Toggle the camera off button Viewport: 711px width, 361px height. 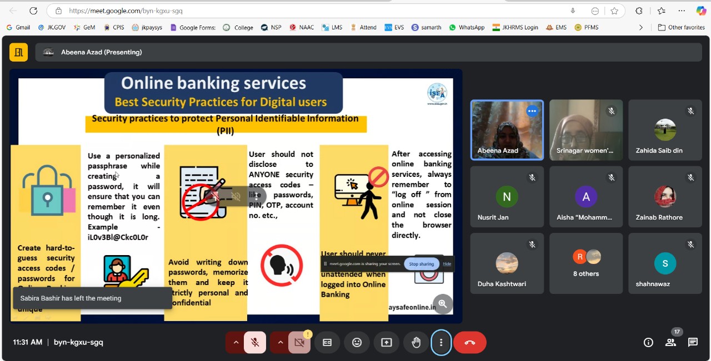[299, 343]
